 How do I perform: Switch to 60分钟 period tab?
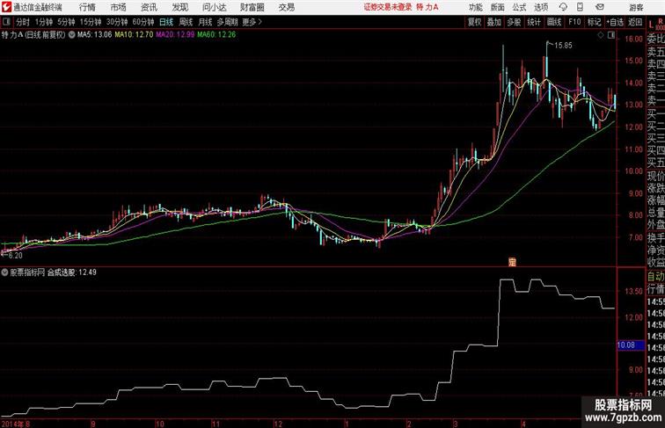tap(142, 22)
